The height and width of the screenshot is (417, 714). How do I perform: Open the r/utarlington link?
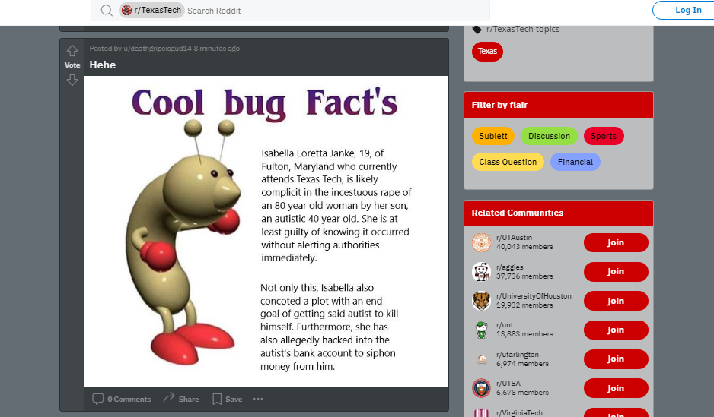coord(518,354)
